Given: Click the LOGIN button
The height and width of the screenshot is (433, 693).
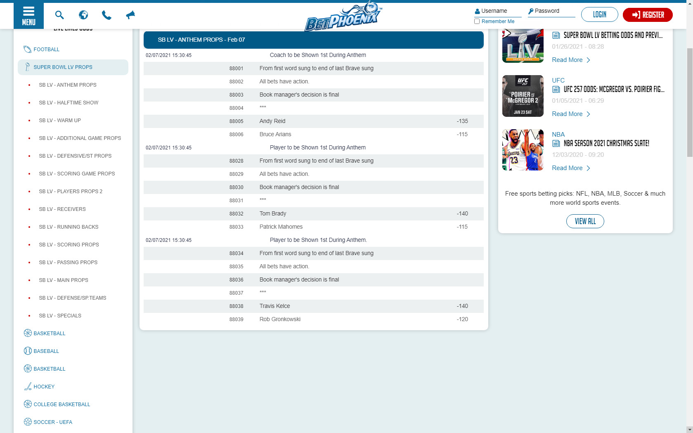Looking at the screenshot, I should point(599,14).
